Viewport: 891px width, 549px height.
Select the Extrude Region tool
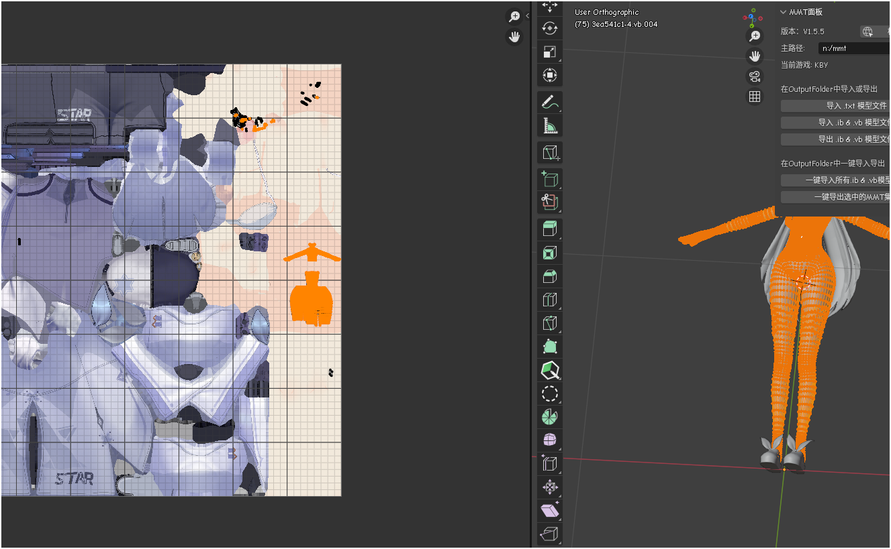click(x=550, y=229)
